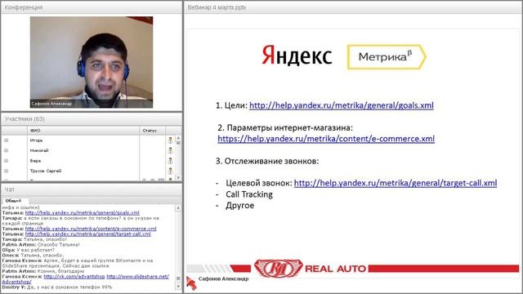
Task: Open the goals.xml link in chat
Action: [82, 212]
